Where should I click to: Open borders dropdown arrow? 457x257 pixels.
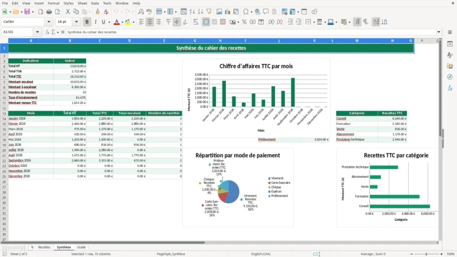[x=314, y=22]
